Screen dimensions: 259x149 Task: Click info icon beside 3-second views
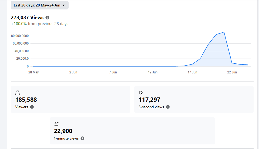click(x=168, y=107)
